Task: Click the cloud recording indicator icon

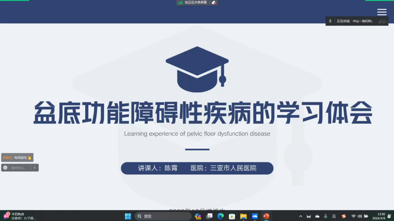Action: point(214,2)
